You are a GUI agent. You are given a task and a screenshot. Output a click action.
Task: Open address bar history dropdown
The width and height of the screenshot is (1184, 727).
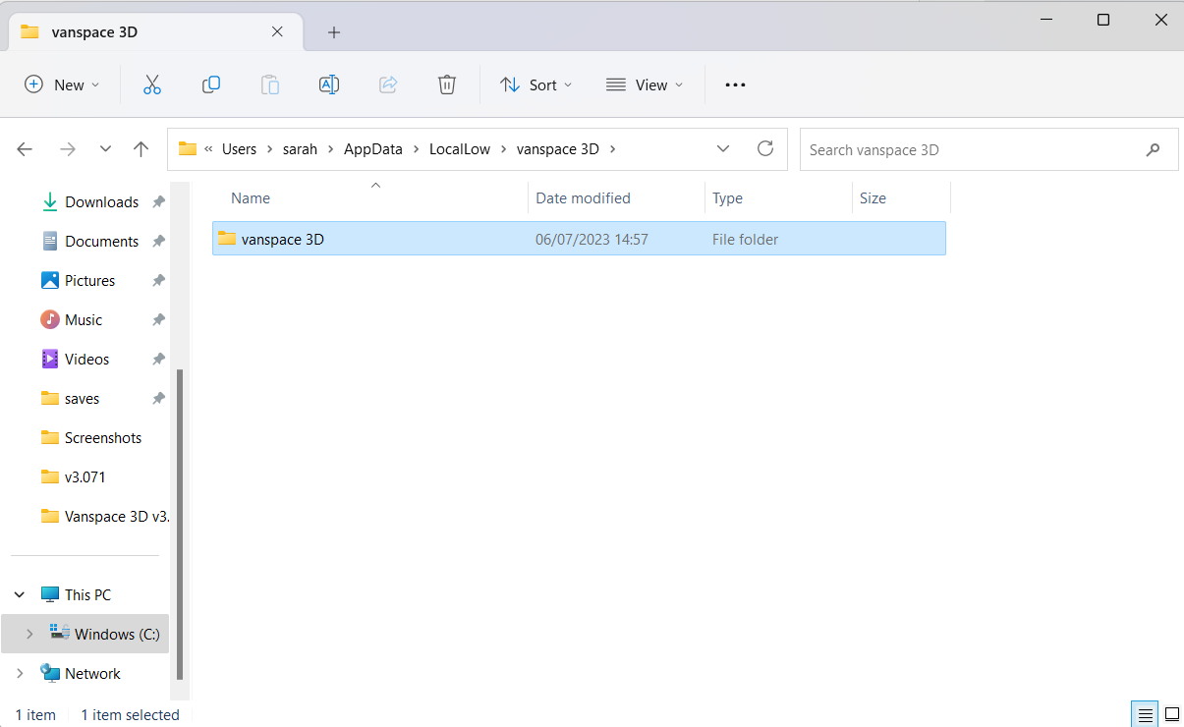pyautogui.click(x=723, y=149)
